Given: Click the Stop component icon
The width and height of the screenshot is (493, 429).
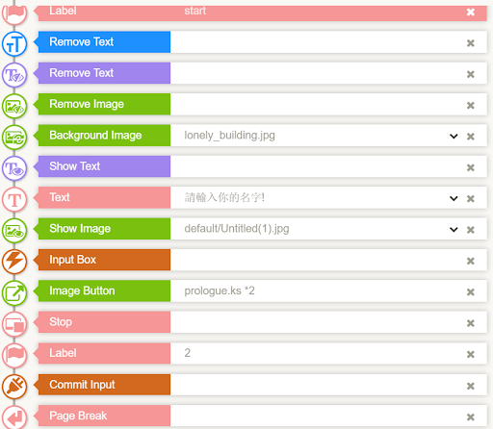Looking at the screenshot, I should pos(14,324).
